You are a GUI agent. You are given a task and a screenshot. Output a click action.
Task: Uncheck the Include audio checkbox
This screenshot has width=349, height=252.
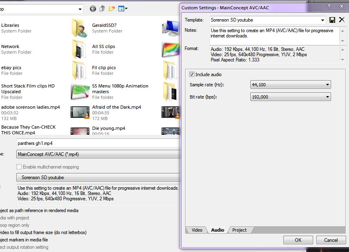192,75
